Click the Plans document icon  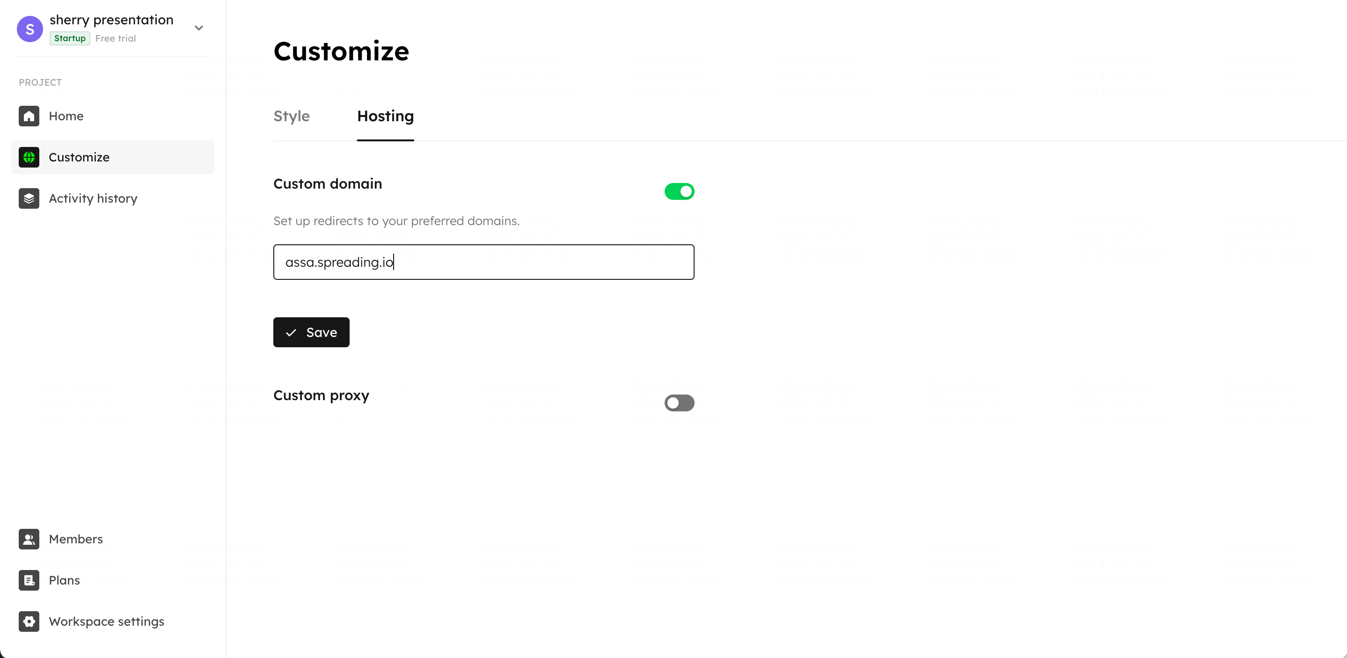29,581
